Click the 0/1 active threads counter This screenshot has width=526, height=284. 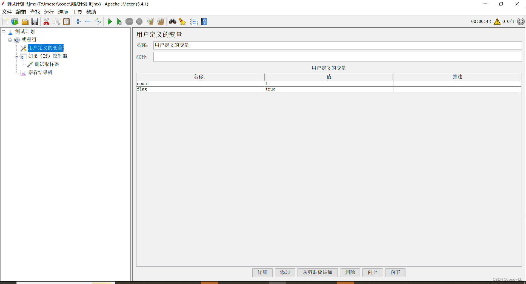511,22
